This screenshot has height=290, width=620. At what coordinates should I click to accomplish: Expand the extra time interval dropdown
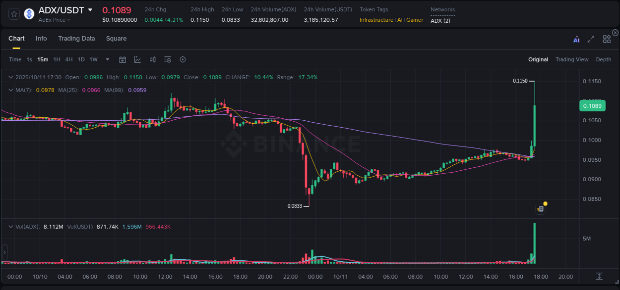click(107, 59)
